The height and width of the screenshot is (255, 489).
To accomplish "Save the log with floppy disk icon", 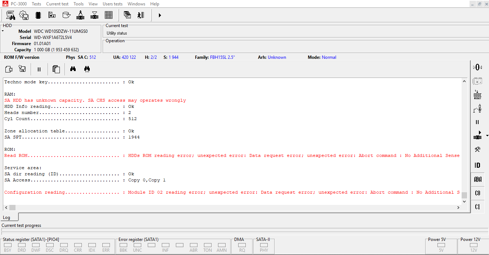I will pyautogui.click(x=22, y=69).
